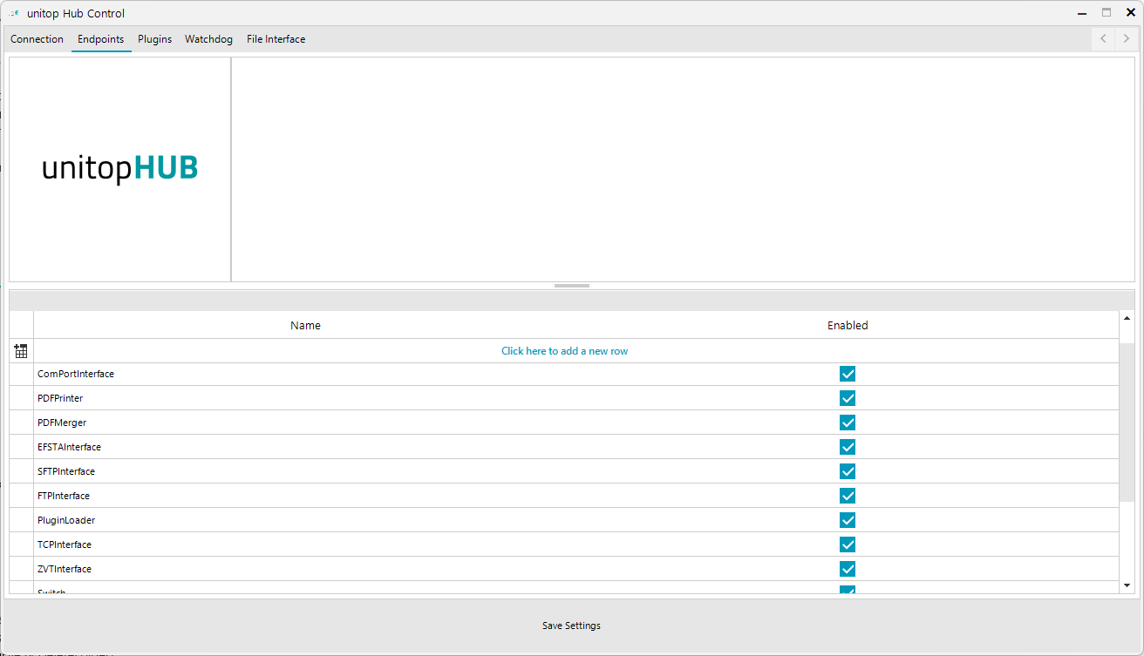Select the File Interface tab
The width and height of the screenshot is (1144, 656).
276,39
